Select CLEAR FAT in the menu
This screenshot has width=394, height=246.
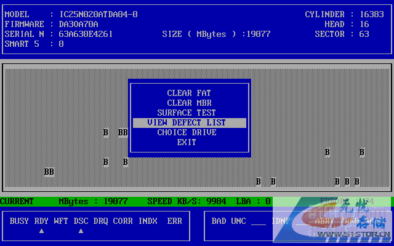coord(189,93)
